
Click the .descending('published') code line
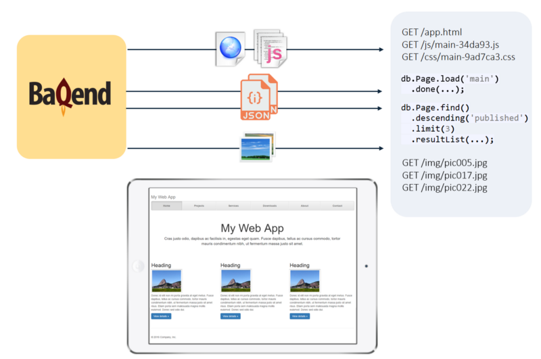(x=469, y=118)
